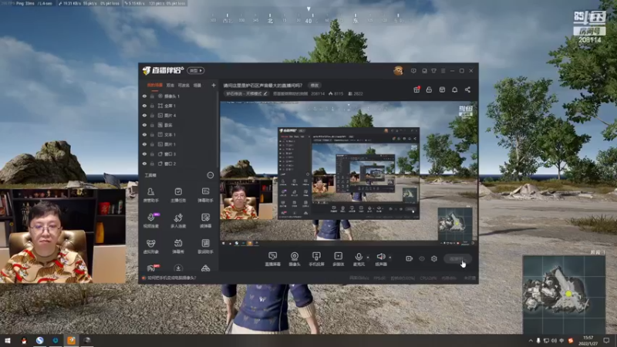Open the 多人连麦 tool
617x347 pixels.
tap(178, 221)
